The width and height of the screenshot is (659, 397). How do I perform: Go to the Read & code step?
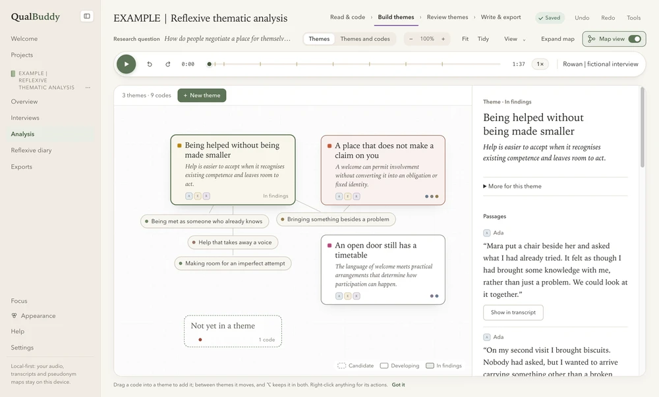347,17
